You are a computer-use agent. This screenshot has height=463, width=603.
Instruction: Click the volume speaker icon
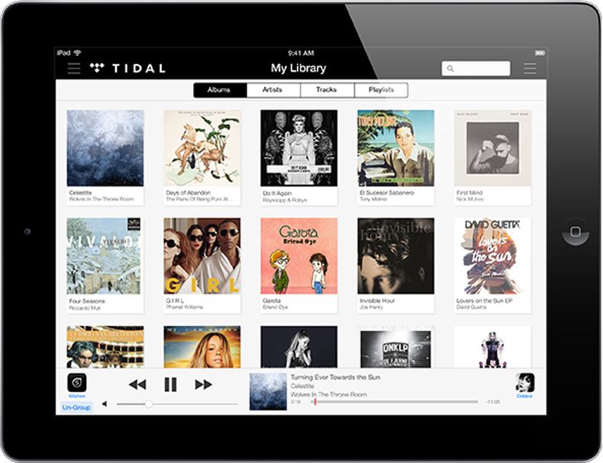coord(105,404)
